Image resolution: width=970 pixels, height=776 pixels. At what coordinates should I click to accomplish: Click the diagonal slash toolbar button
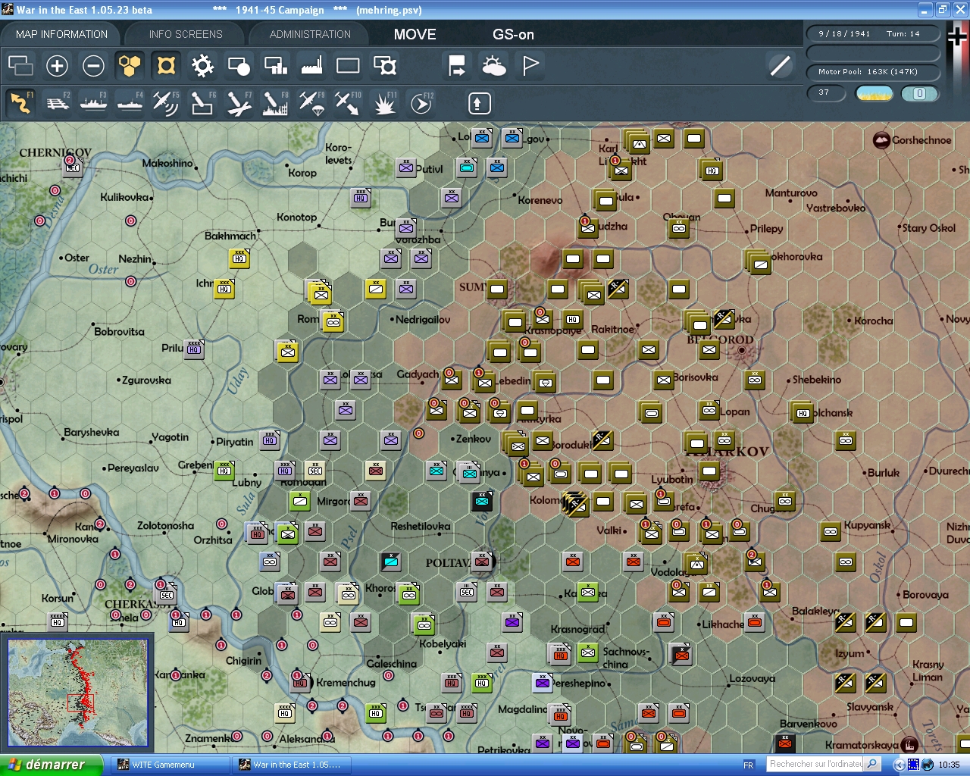click(x=780, y=66)
